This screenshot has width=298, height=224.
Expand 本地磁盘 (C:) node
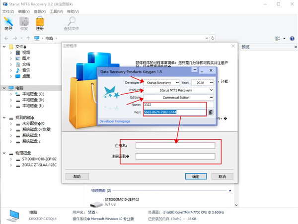click(11, 94)
